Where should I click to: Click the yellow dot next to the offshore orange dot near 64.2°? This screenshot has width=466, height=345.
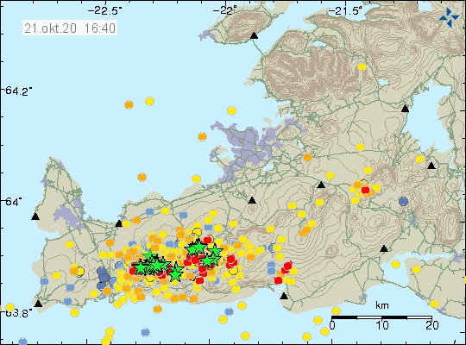coord(150,101)
